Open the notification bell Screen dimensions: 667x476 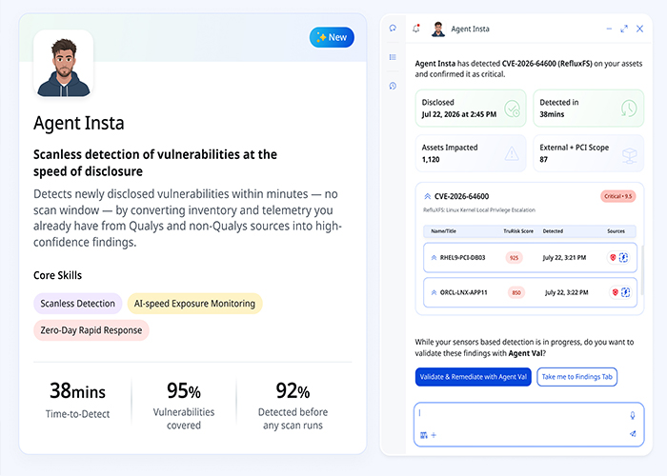(416, 29)
